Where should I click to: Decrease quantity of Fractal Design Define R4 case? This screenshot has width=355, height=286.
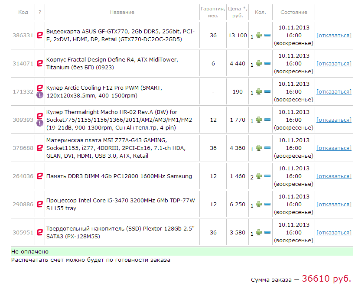point(267,64)
